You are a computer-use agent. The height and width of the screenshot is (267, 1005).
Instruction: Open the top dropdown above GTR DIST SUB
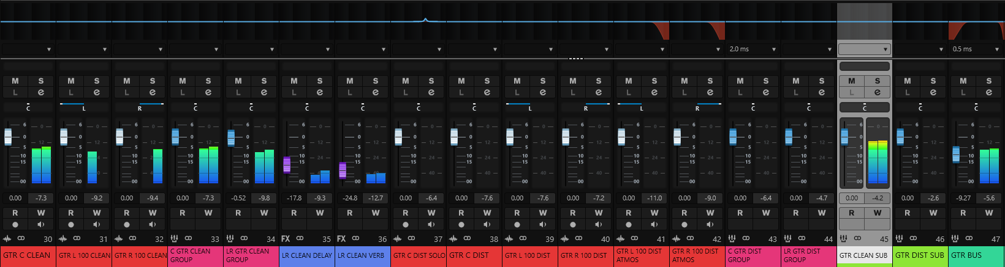[x=920, y=49]
